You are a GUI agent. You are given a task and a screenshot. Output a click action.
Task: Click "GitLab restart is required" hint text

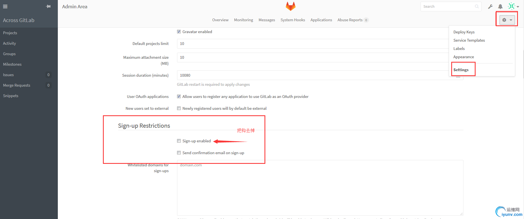click(x=213, y=84)
